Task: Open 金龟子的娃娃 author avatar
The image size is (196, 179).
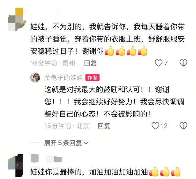Action: pyautogui.click(x=35, y=77)
